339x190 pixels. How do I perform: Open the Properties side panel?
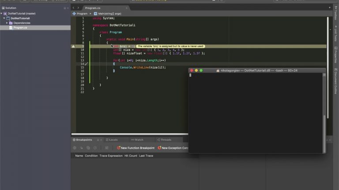pyautogui.click(x=336, y=55)
